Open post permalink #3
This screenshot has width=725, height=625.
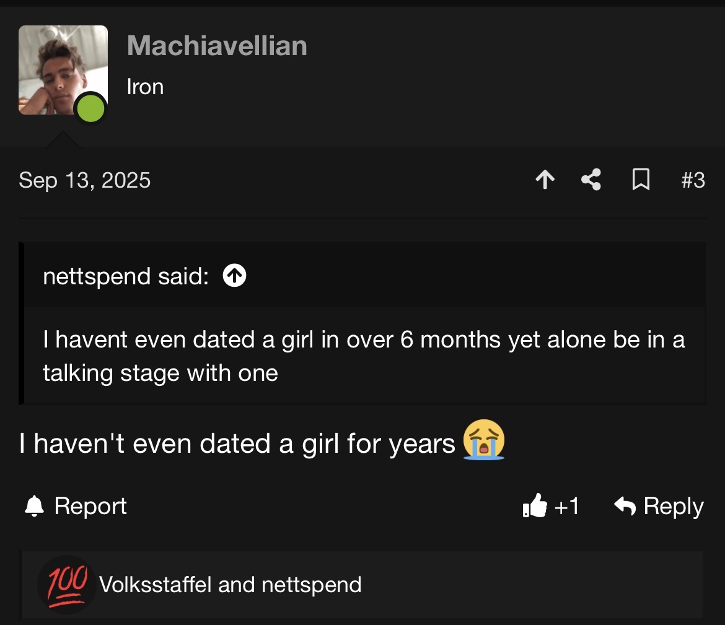[693, 180]
